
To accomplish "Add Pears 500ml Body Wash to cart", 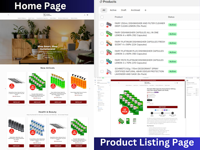I will point(58,102).
